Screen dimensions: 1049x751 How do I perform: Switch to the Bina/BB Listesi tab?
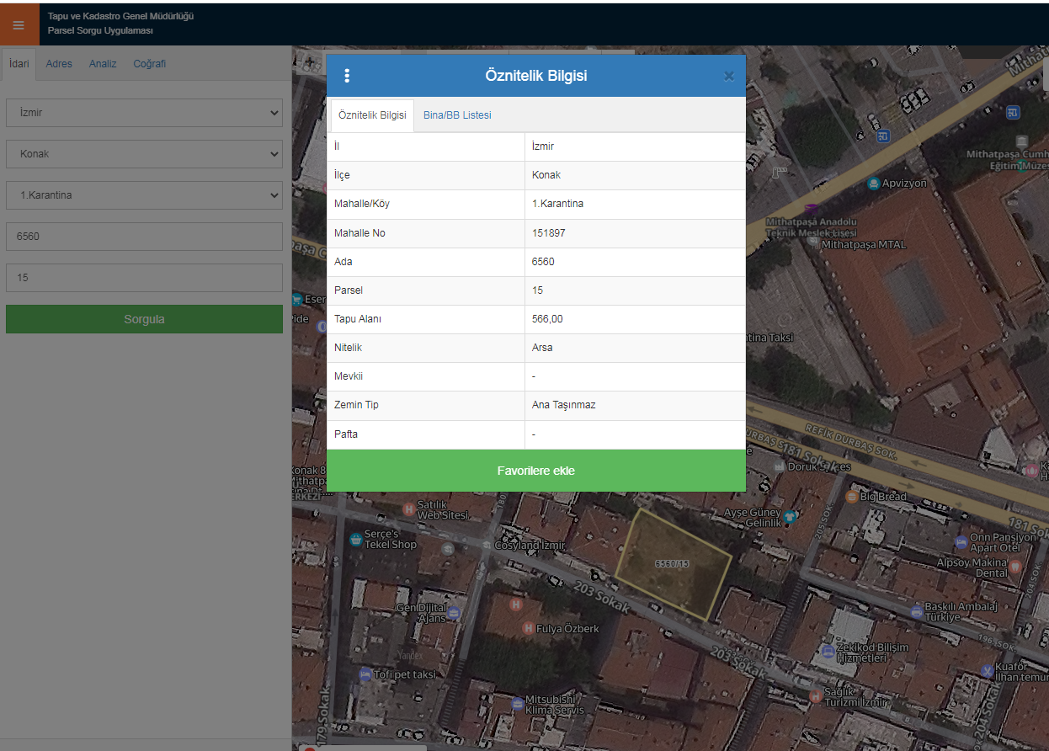tap(457, 115)
